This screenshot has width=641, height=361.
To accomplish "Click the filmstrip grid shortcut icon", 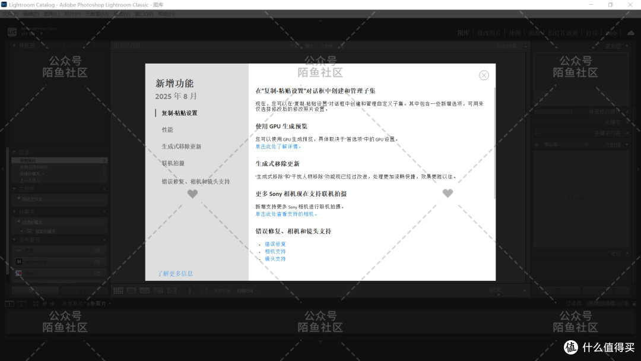I will point(36,304).
